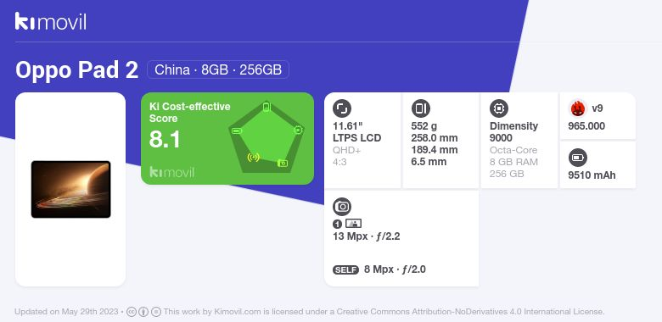Click the phone icon atop the pentagon chart
This screenshot has height=322, width=662.
266,107
